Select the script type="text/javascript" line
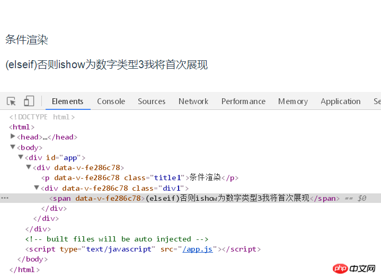Image resolution: width=381 pixels, height=279 pixels. pyautogui.click(x=143, y=249)
